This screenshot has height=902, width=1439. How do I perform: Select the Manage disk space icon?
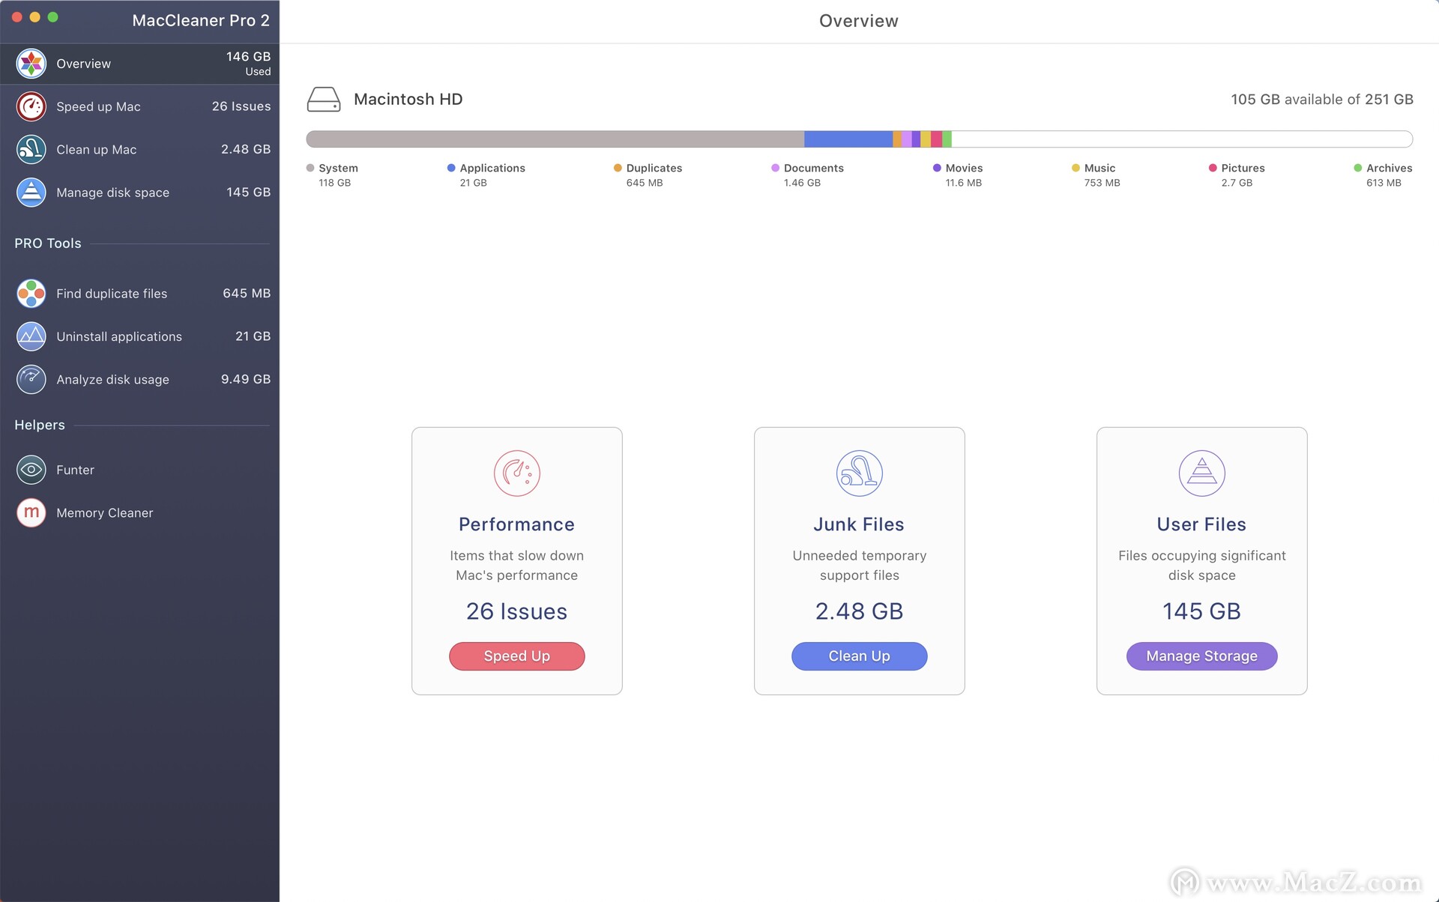31,191
